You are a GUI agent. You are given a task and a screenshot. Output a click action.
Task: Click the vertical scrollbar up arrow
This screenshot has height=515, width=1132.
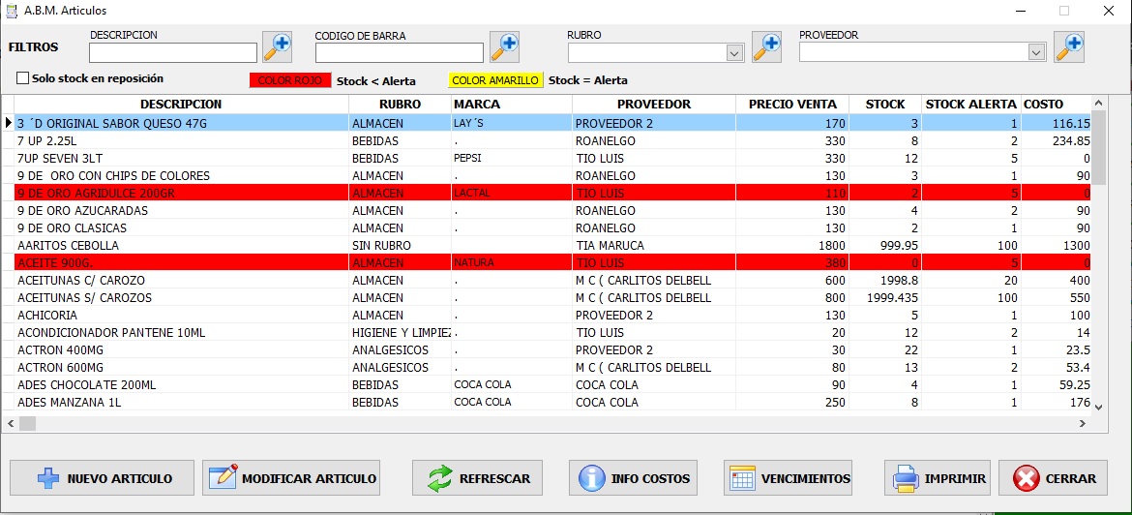pos(1099,103)
